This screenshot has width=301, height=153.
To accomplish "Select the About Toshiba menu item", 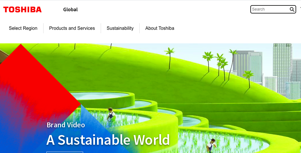I will point(160,28).
